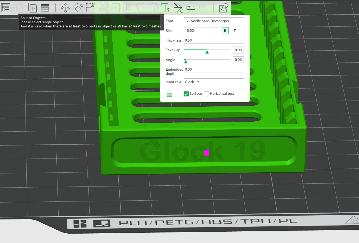Click the Split to Objects icon
Viewport: 359px width, 243px height.
pyautogui.click(x=19, y=8)
